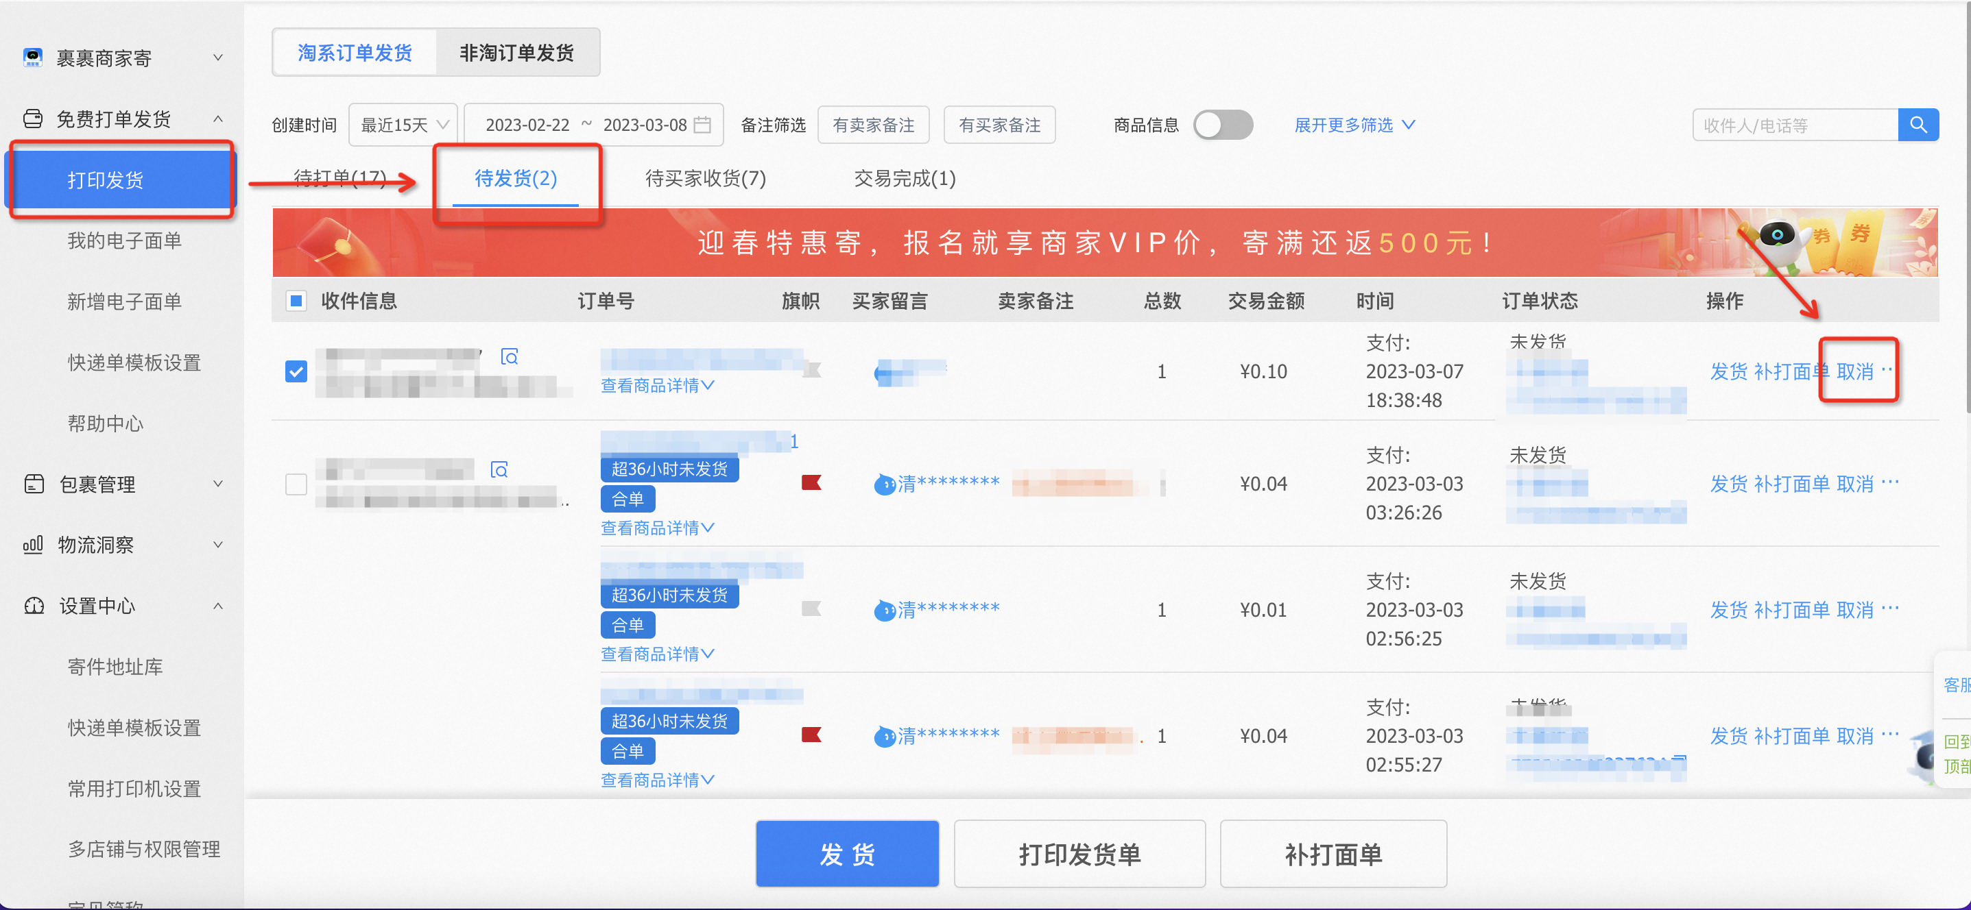This screenshot has width=1971, height=910.
Task: Open the 最近15天 time range dropdown
Action: click(403, 125)
